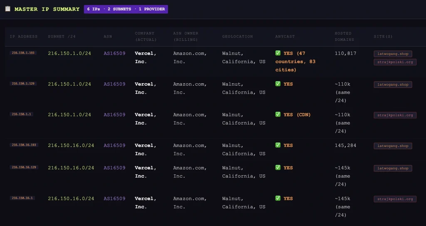Click the hosted domains value 110,817
The width and height of the screenshot is (426, 226).
345,53
